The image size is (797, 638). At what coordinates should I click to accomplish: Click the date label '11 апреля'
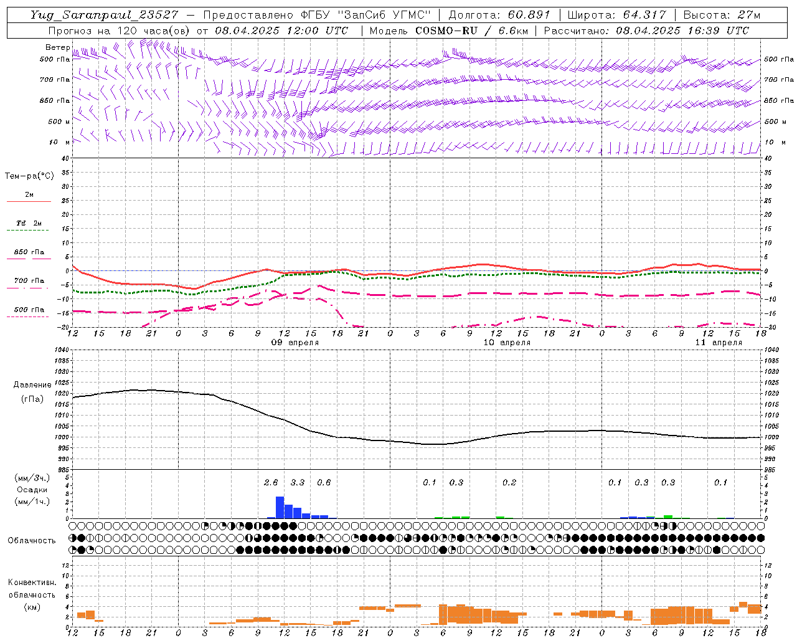pos(719,343)
